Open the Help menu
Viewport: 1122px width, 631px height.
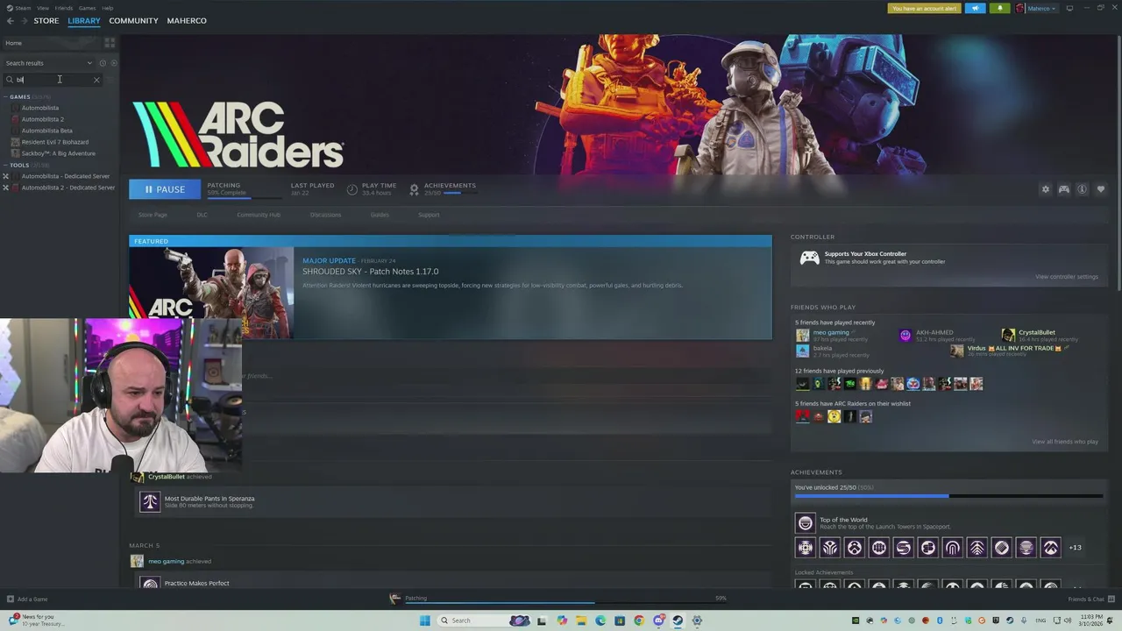[107, 8]
